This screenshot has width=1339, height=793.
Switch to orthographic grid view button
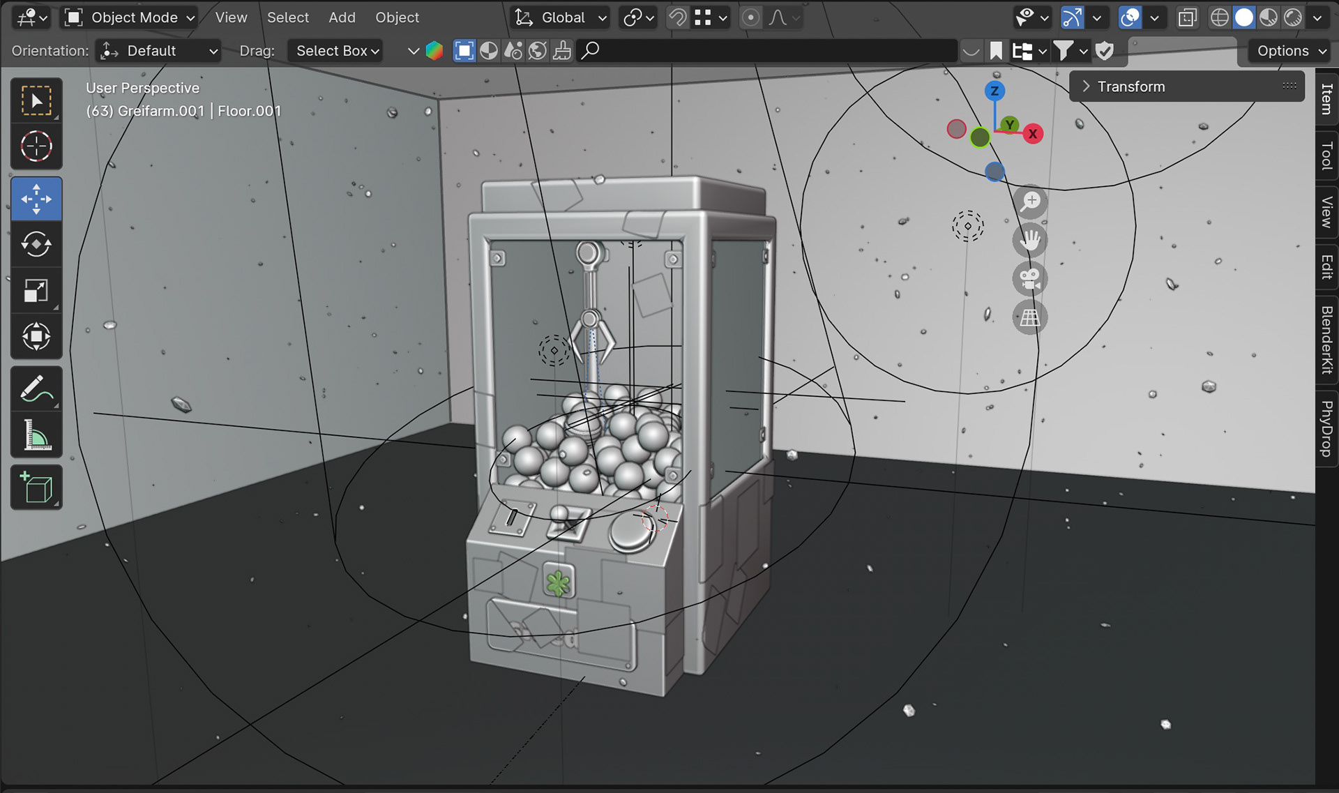pos(1030,317)
